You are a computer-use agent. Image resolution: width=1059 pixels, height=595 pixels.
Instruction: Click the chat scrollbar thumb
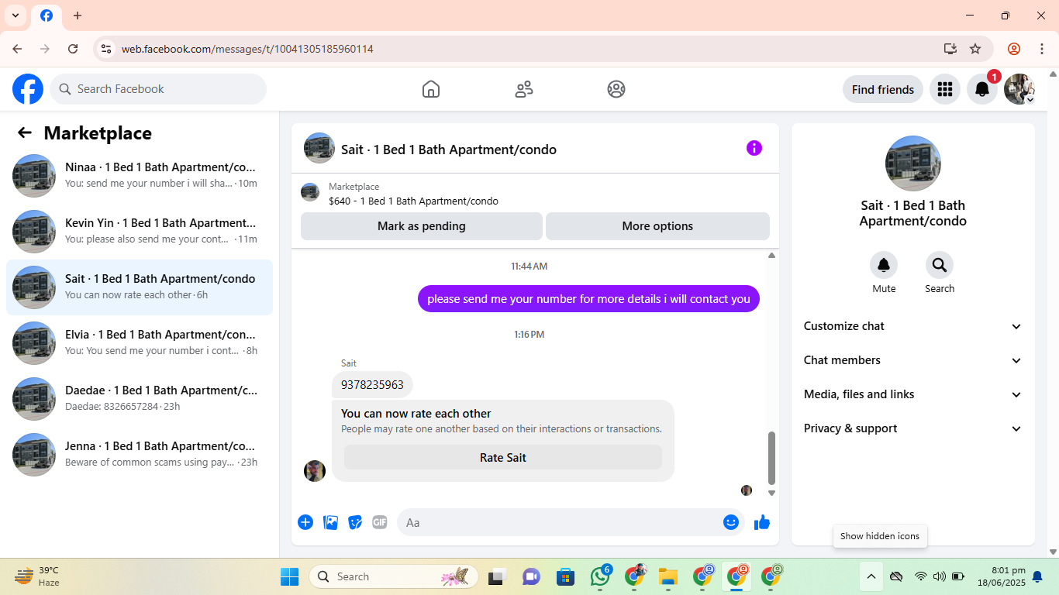click(771, 458)
